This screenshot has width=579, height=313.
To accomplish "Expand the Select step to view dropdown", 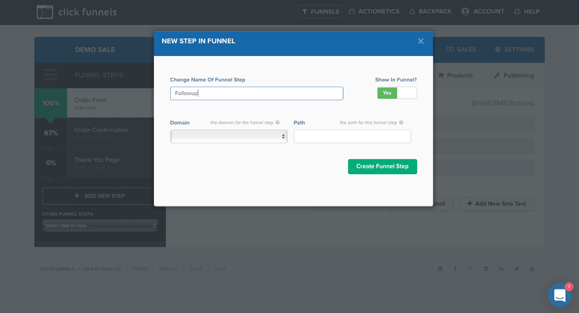I will 100,225.
